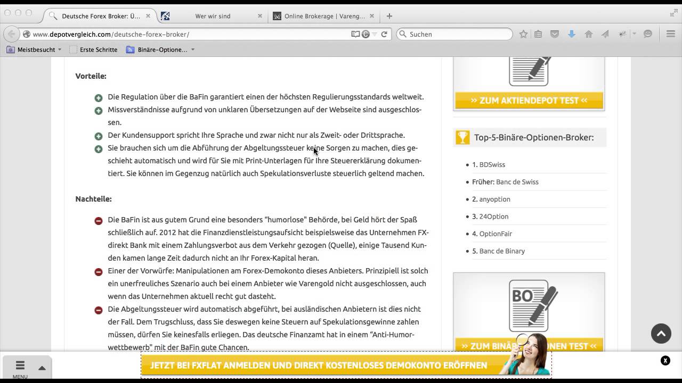Open OptionFair broker link

point(496,234)
